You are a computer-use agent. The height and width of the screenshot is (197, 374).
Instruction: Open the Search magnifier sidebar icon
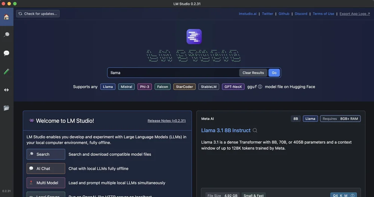click(x=6, y=35)
